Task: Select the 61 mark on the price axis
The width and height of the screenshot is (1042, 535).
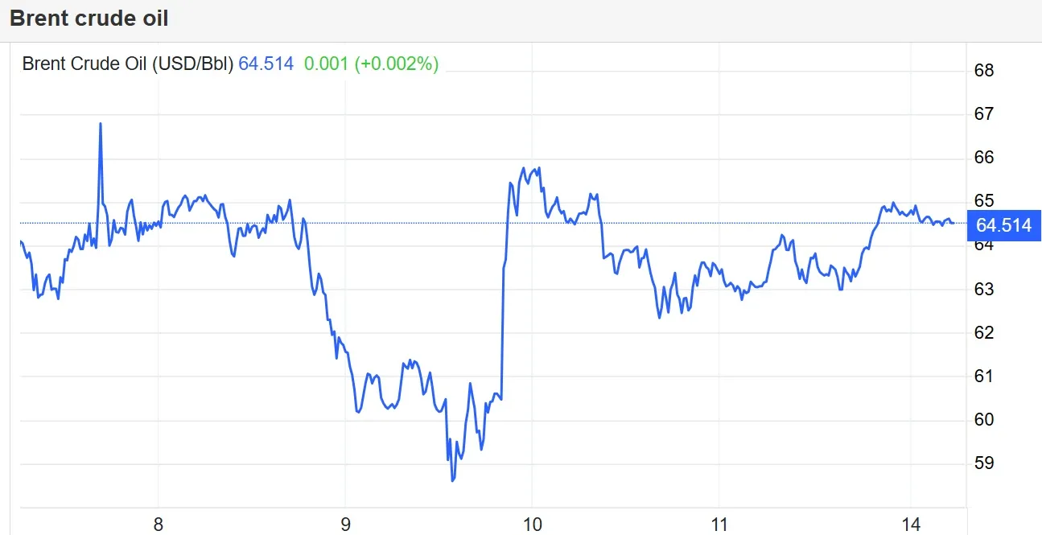Action: (x=983, y=376)
